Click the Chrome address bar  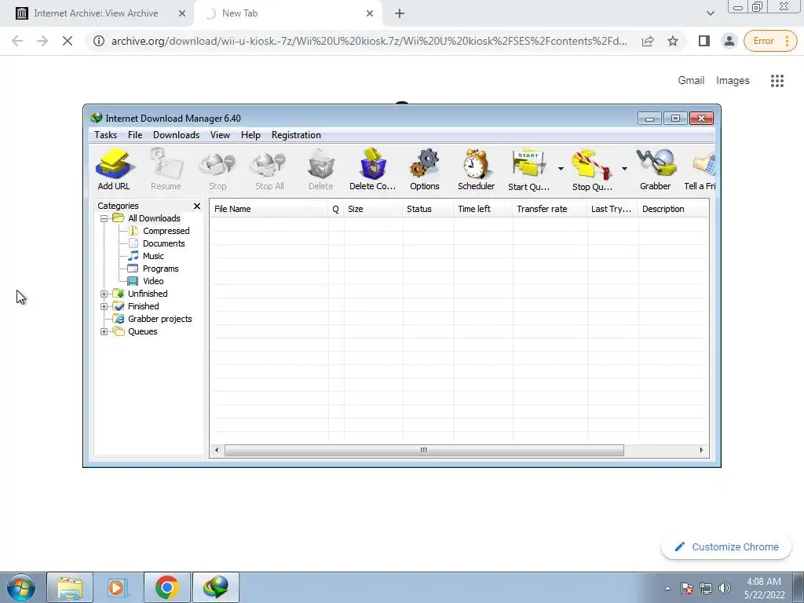coord(369,41)
